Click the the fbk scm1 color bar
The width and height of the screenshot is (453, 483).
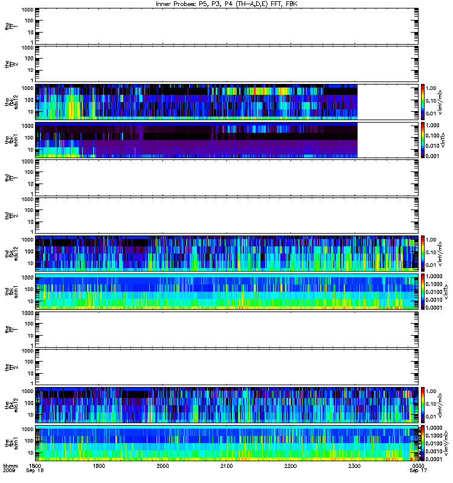[423, 443]
